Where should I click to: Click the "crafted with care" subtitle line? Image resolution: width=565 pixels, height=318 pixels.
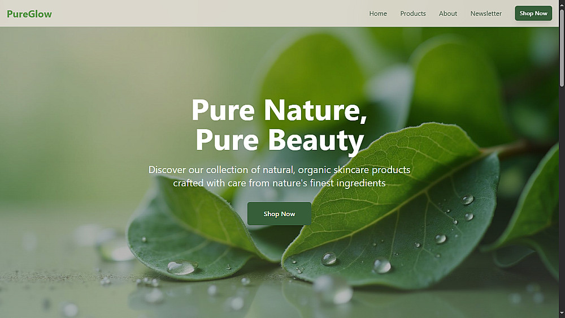pos(279,183)
